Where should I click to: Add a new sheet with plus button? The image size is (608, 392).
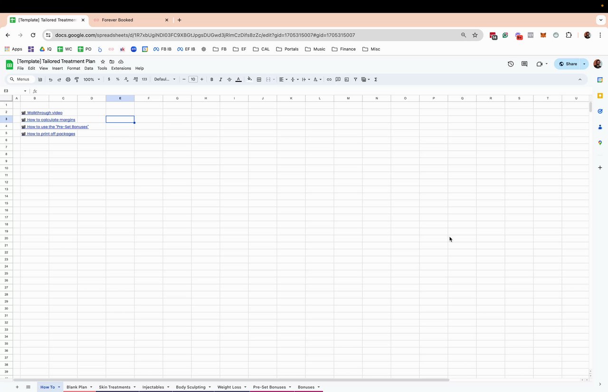click(17, 387)
